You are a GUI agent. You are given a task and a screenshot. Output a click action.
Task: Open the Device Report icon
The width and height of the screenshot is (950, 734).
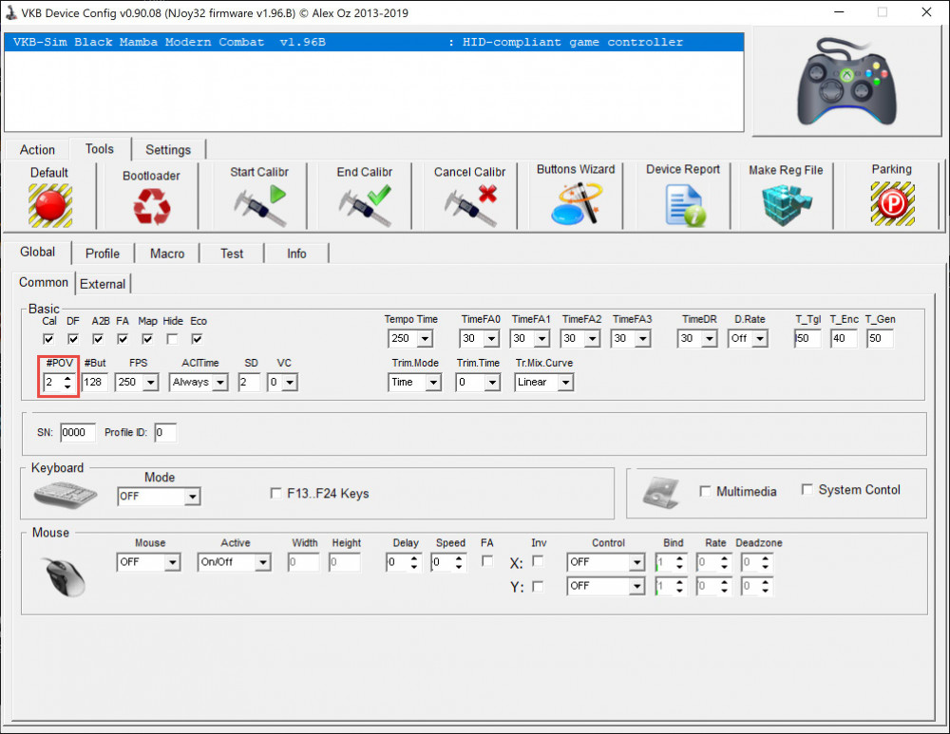(683, 205)
